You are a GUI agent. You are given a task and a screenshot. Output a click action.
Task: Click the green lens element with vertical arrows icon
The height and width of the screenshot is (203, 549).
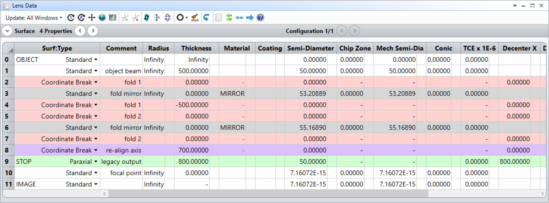click(x=147, y=18)
